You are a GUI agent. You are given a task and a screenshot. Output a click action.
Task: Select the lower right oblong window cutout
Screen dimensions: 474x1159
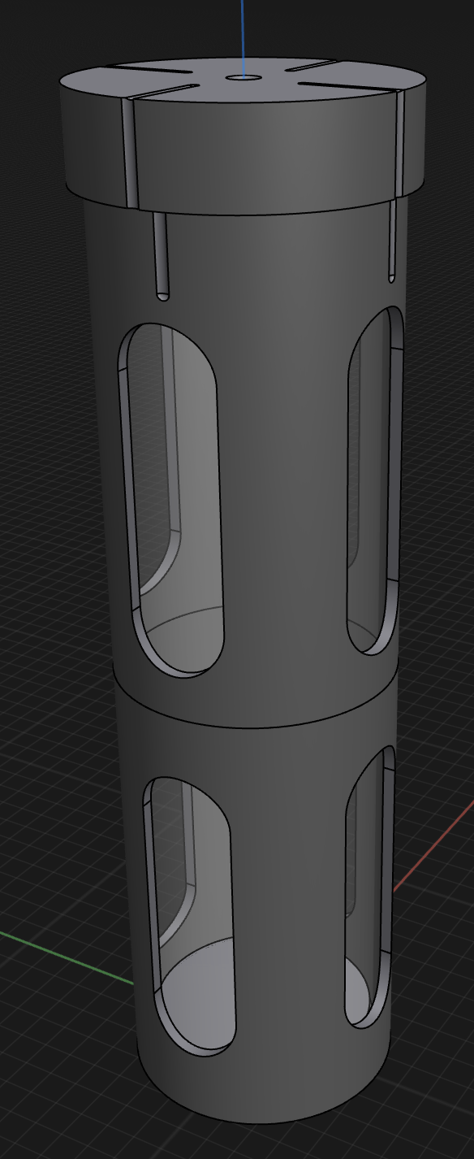point(369,886)
